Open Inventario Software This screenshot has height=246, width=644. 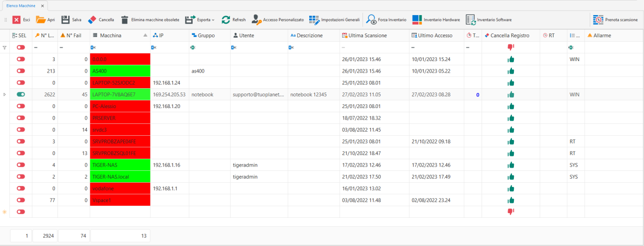(x=489, y=19)
